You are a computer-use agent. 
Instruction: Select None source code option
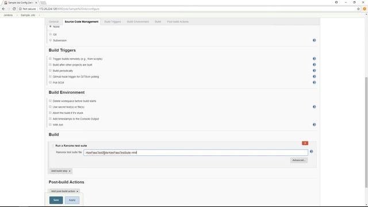point(50,26)
